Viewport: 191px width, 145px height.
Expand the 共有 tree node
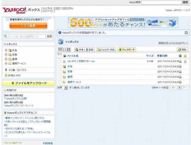(x=6, y=50)
